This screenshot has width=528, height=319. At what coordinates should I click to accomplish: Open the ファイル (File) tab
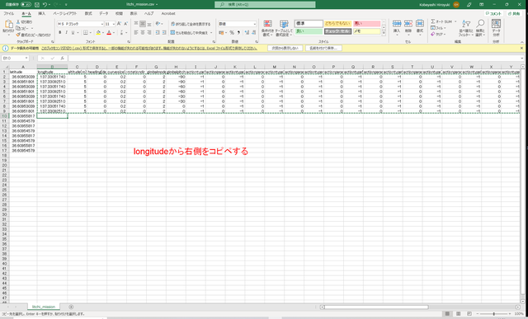[9, 13]
